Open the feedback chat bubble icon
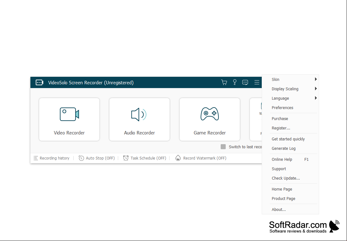This screenshot has width=347, height=241. (245, 82)
